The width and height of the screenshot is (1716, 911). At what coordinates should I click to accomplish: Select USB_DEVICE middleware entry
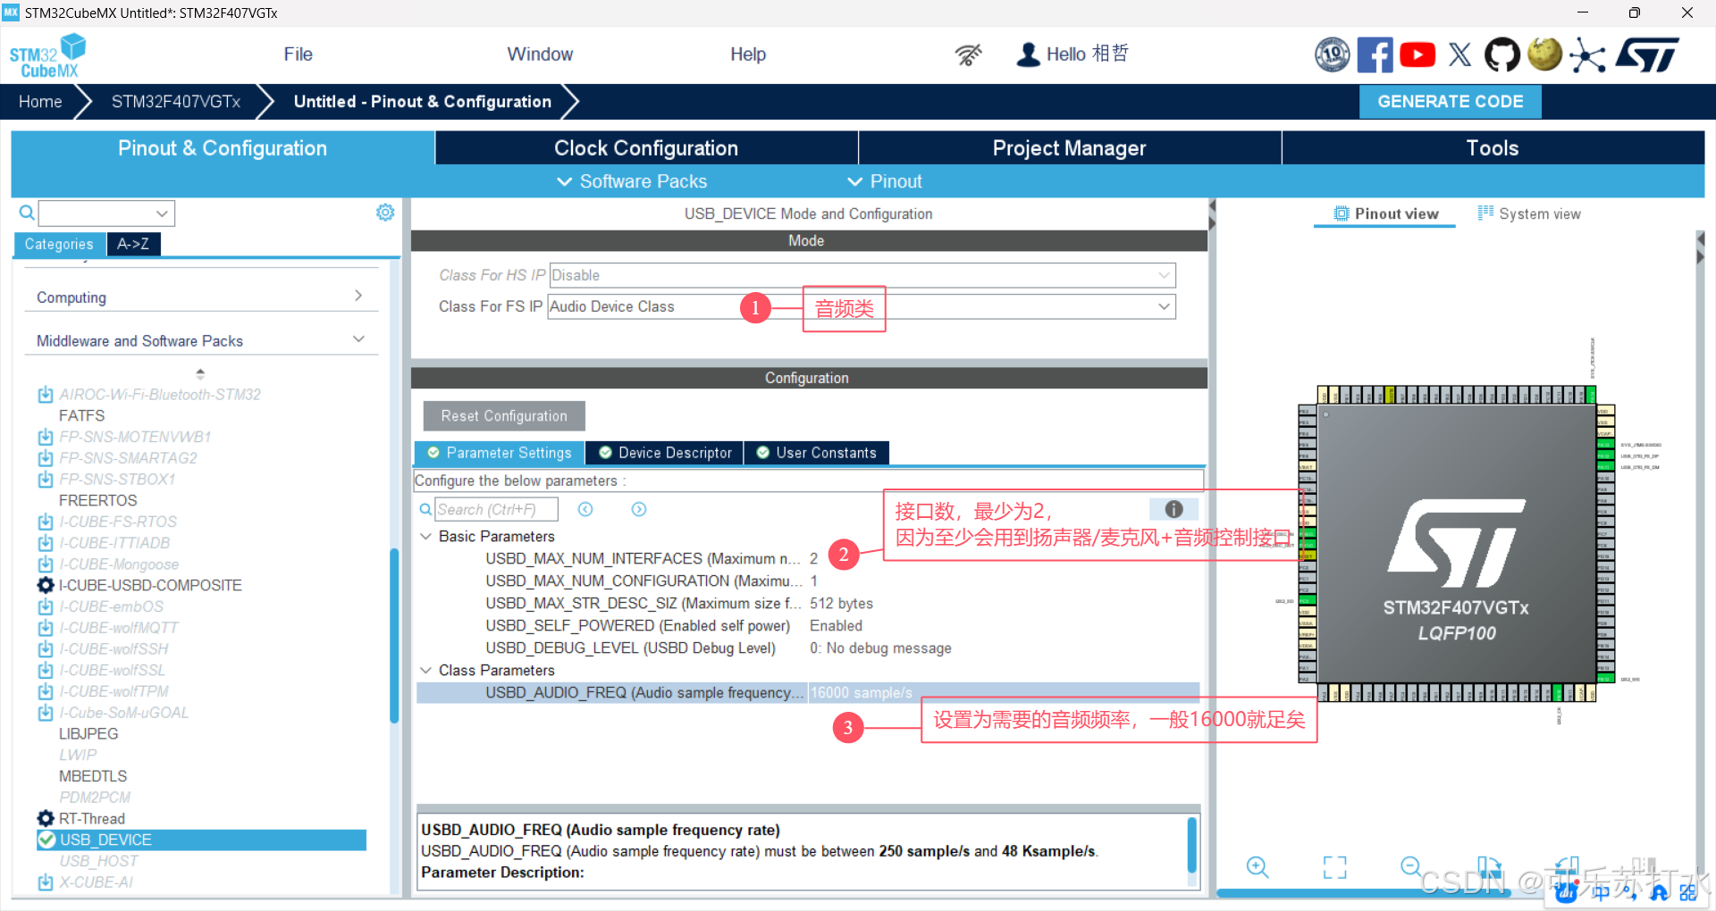202,840
